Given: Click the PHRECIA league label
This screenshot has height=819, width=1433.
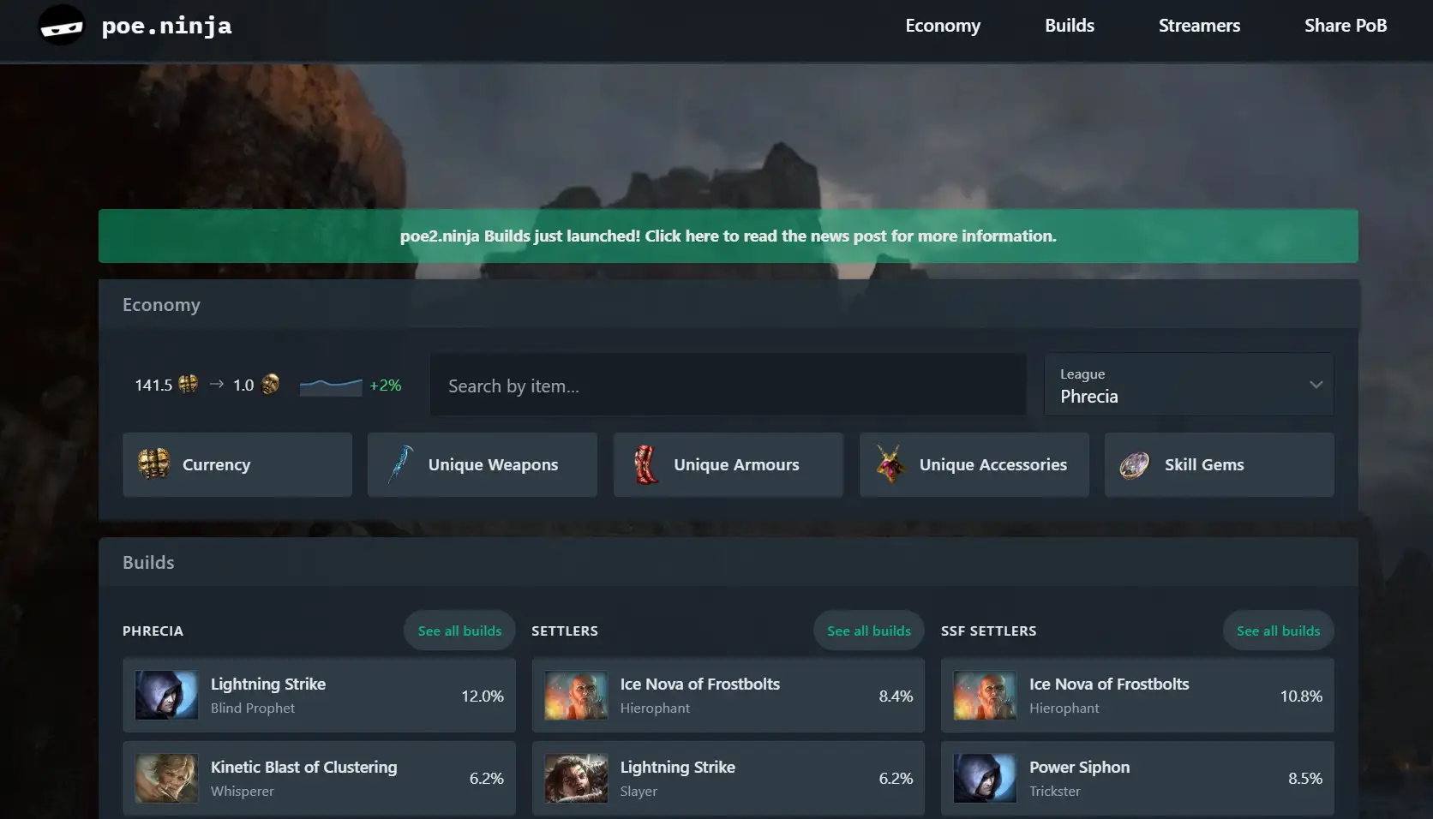Looking at the screenshot, I should coord(153,631).
